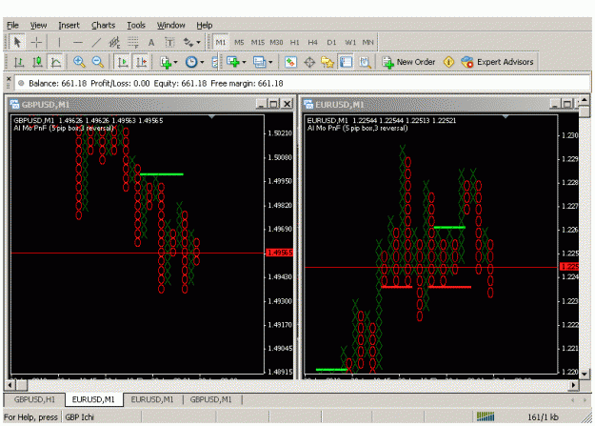Select the M15 timeframe
Screen dimensions: 595x426
point(258,42)
